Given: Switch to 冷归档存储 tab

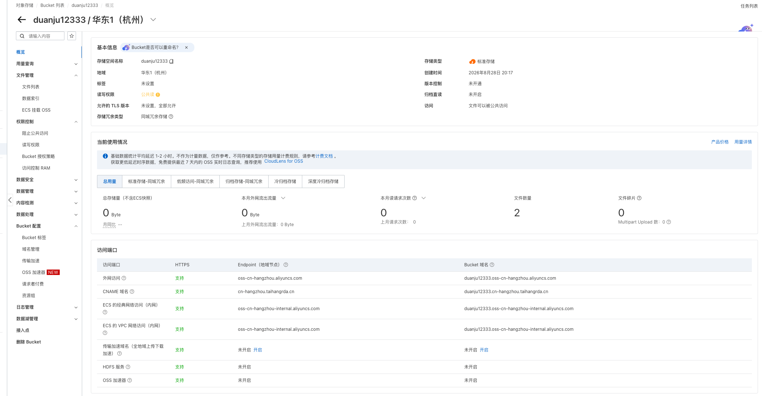Looking at the screenshot, I should (x=285, y=182).
